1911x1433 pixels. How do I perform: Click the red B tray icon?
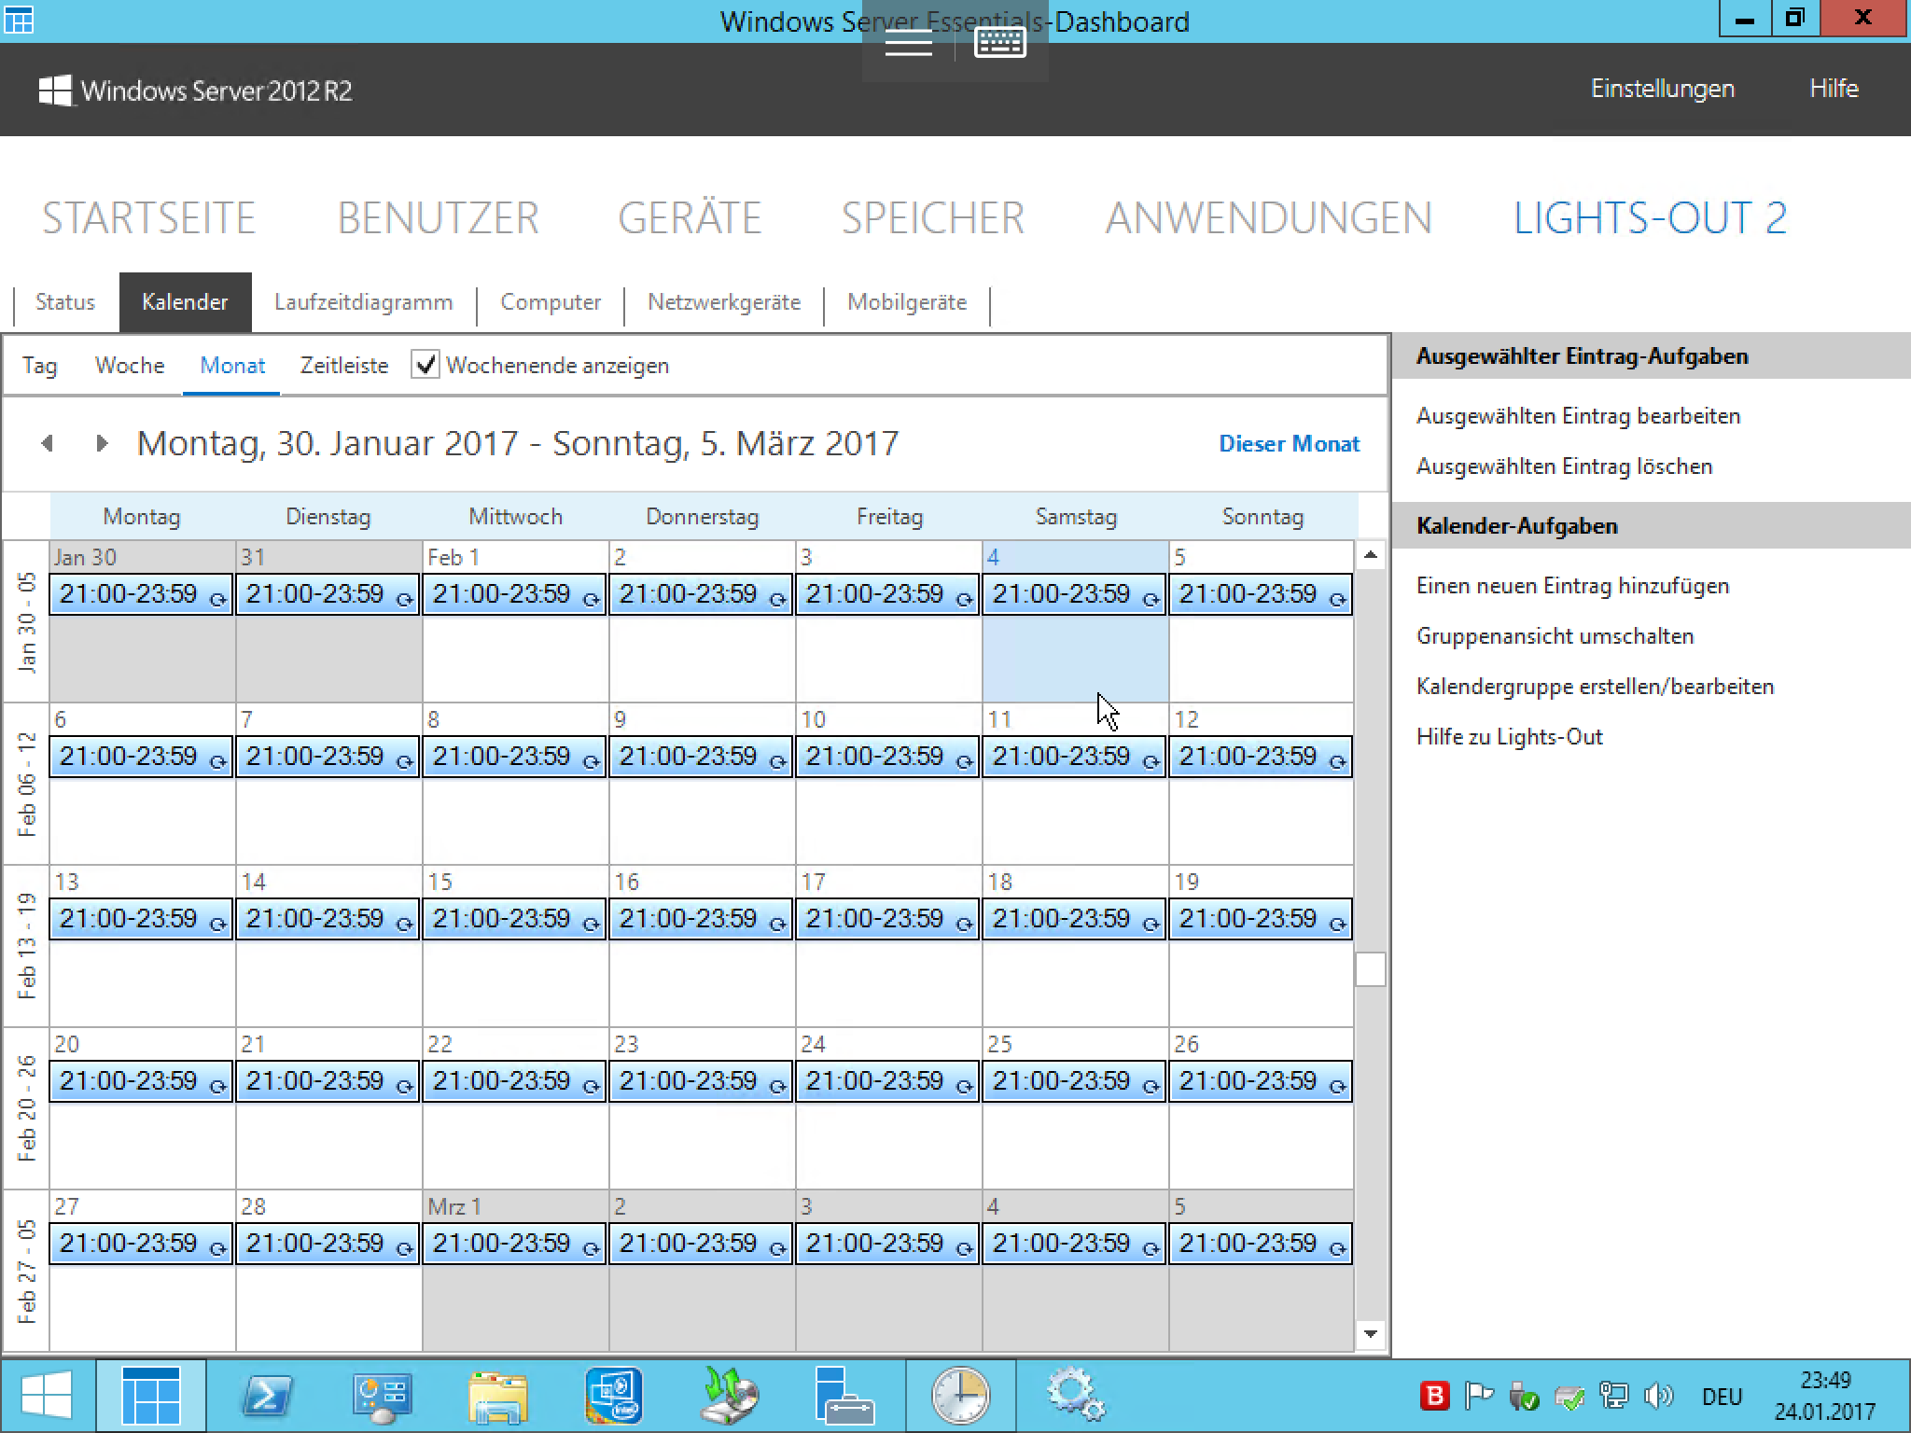tap(1434, 1397)
